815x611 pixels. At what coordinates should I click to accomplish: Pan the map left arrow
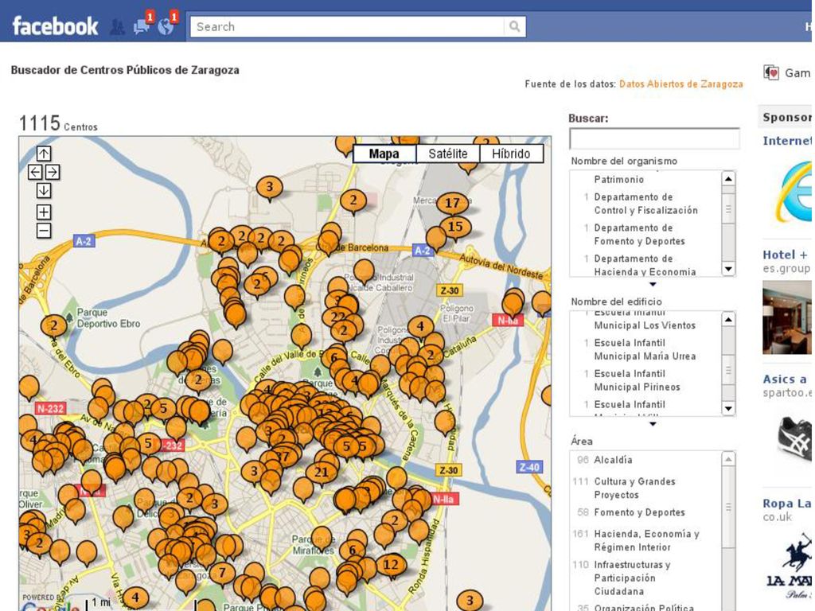coord(35,172)
